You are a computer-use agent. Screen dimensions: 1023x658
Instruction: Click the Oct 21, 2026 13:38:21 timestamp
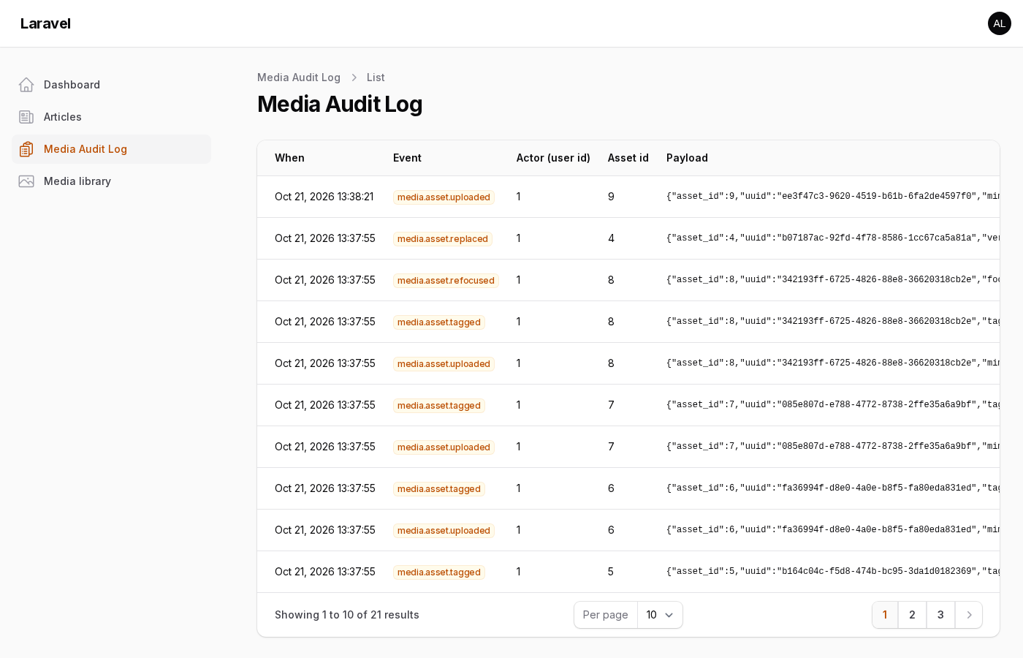(x=324, y=197)
